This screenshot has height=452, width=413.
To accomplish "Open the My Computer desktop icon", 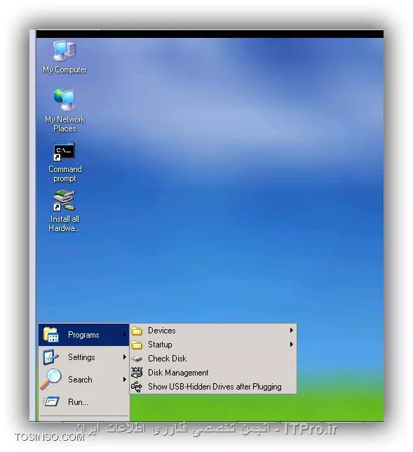I will 65,51.
